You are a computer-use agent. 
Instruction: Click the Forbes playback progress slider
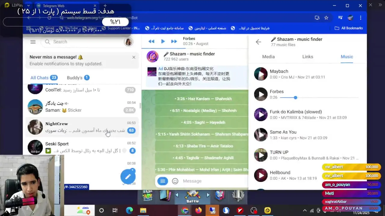[x=319, y=97]
